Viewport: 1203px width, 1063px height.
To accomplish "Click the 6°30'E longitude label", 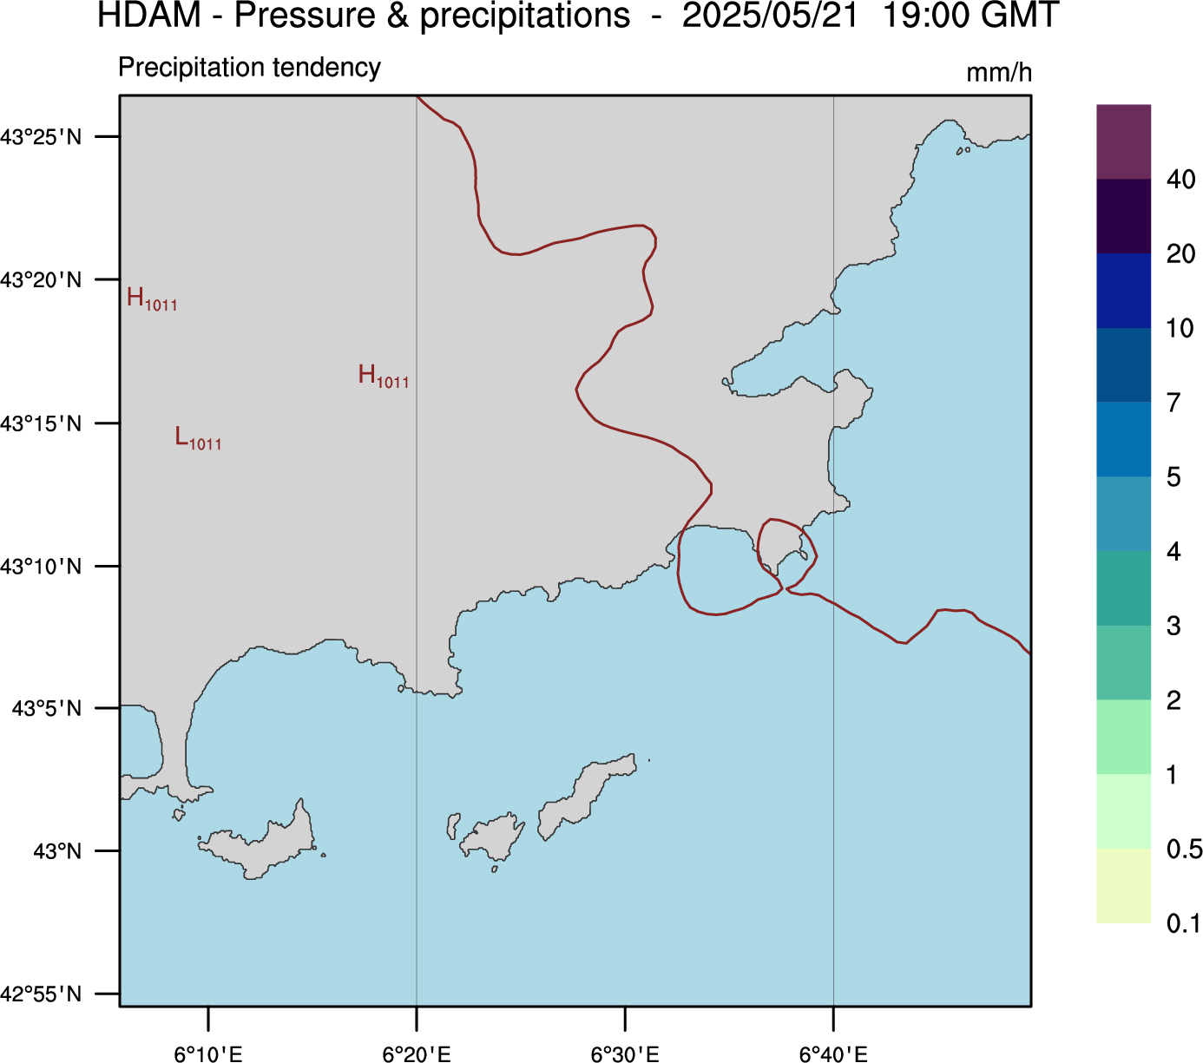I will [625, 1053].
